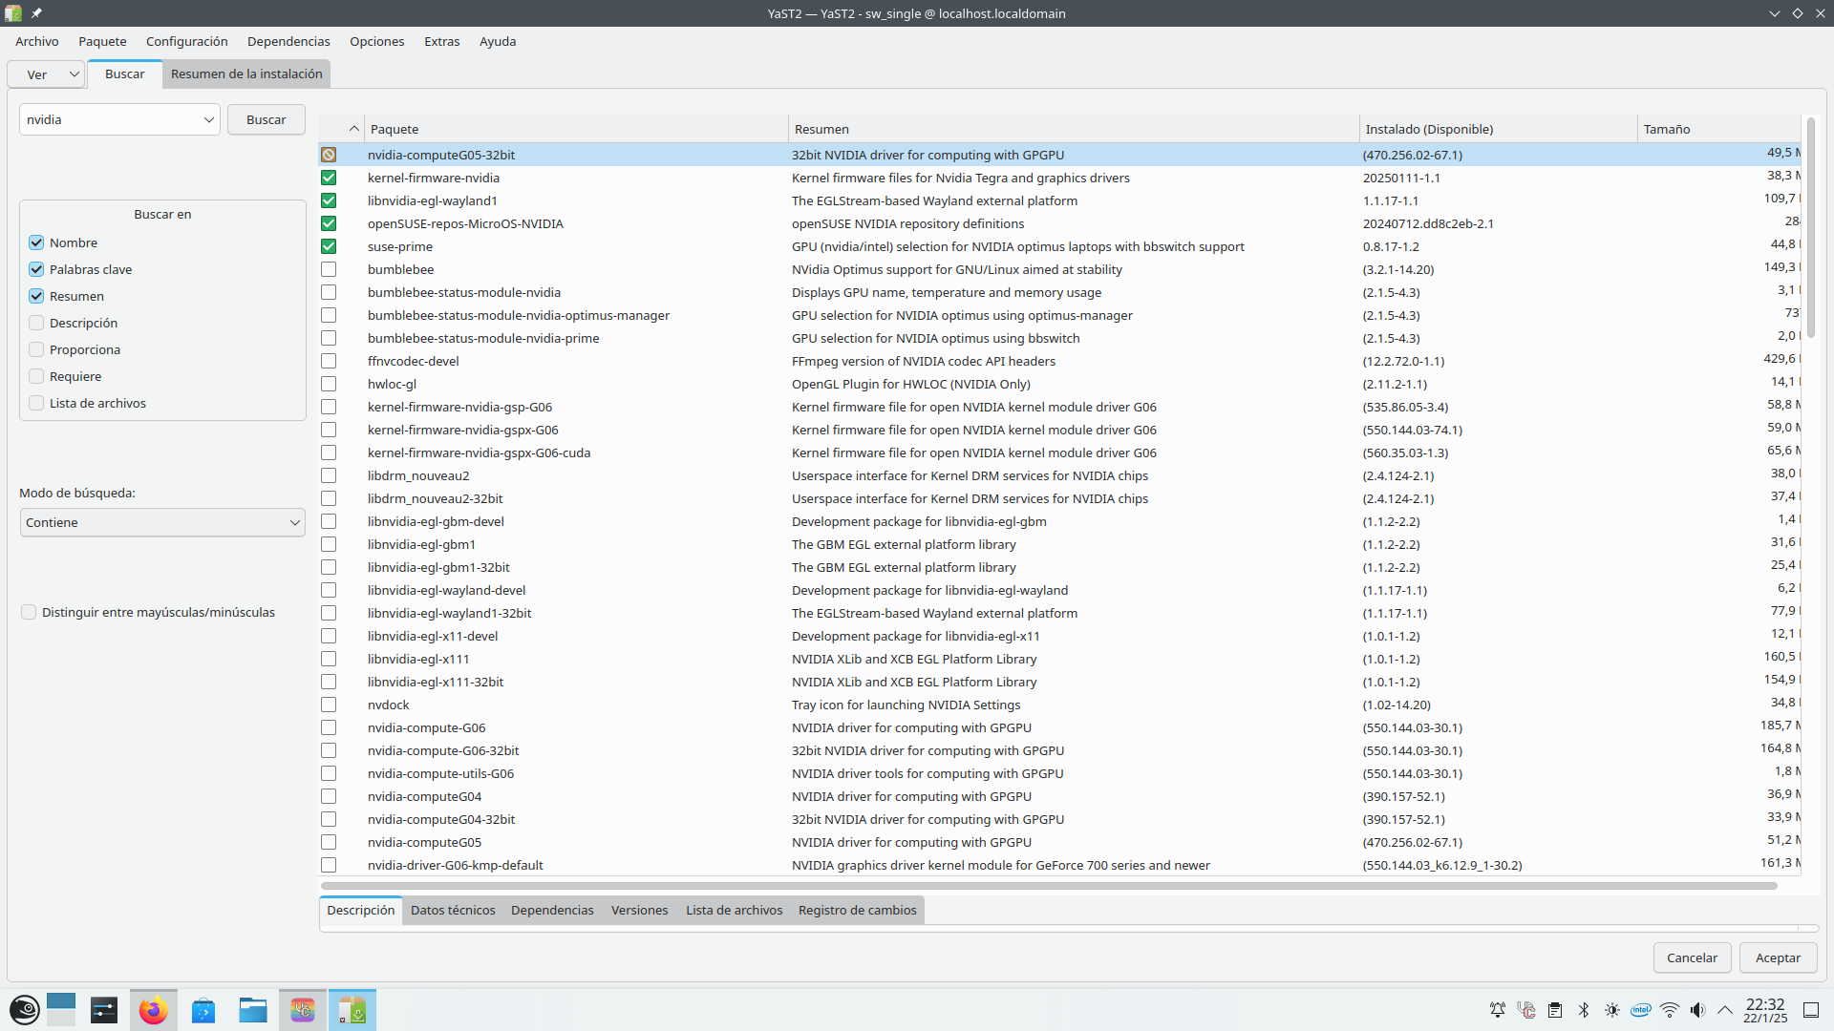
Task: Expand the nvidia search history dropdown arrow
Action: click(208, 119)
